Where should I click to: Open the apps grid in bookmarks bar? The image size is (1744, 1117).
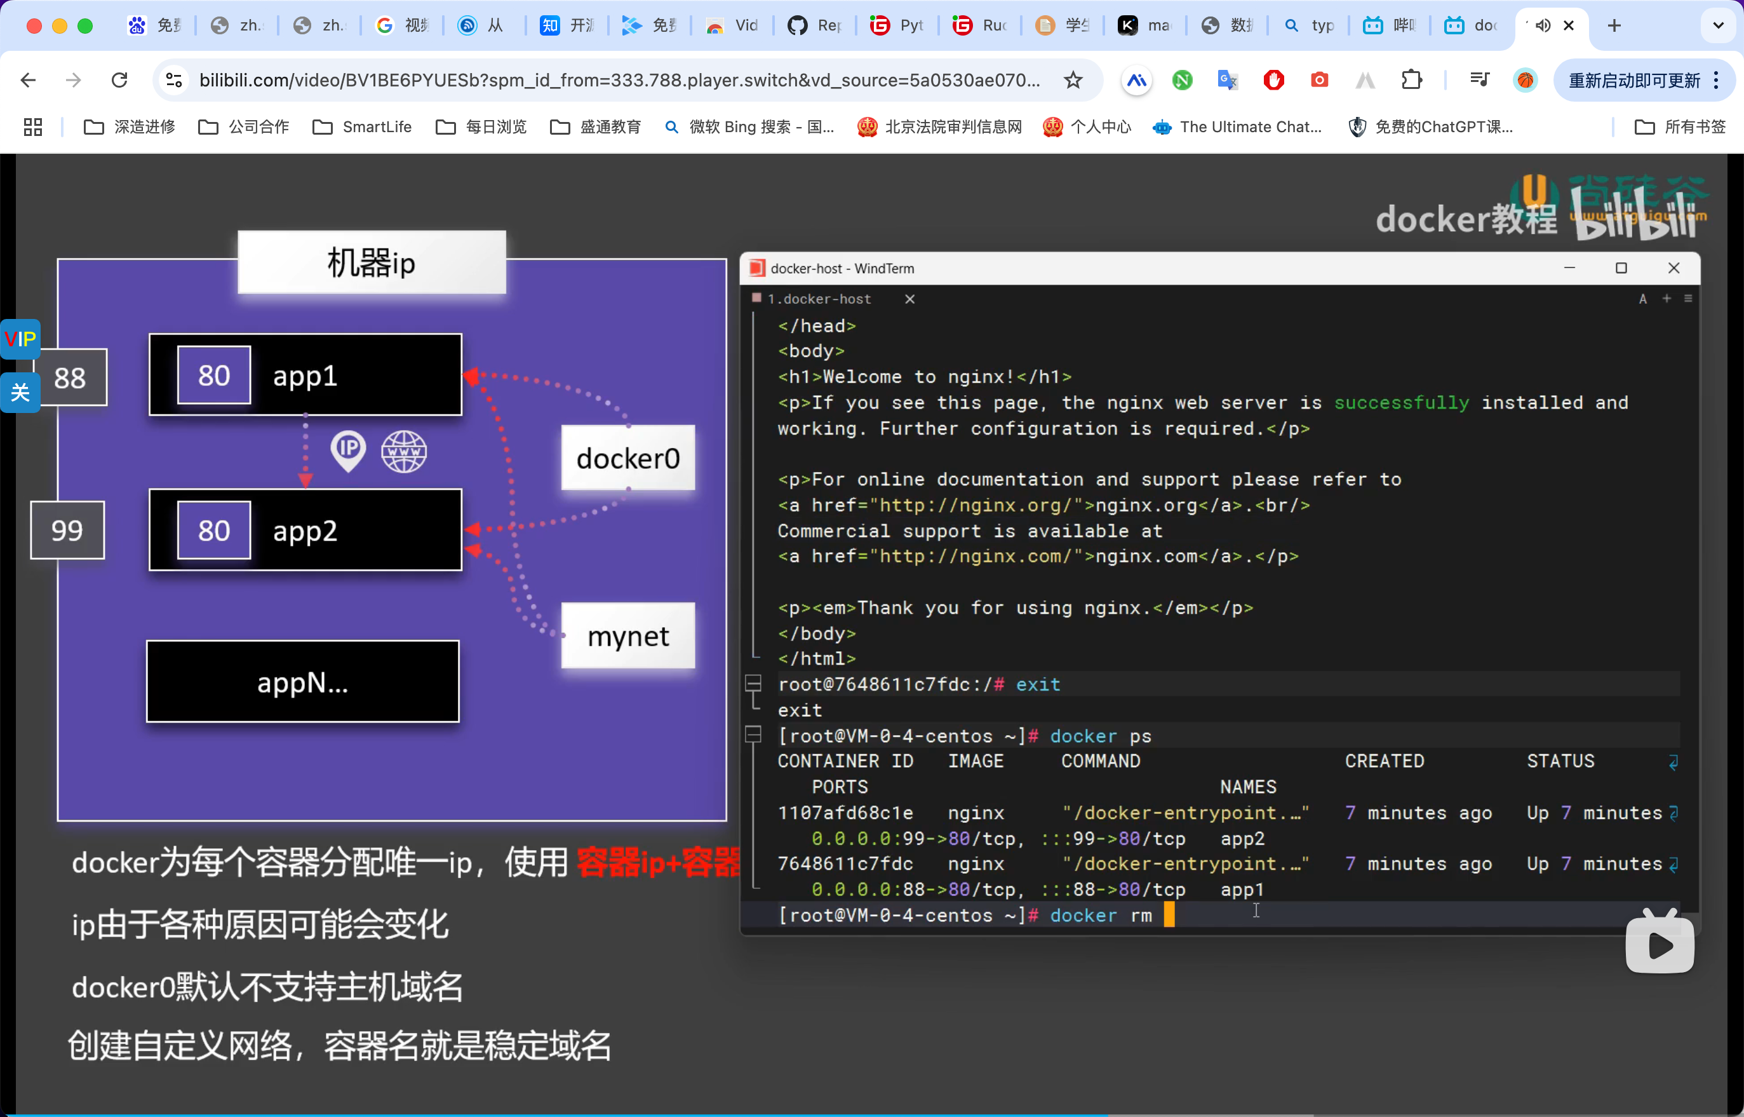tap(32, 127)
